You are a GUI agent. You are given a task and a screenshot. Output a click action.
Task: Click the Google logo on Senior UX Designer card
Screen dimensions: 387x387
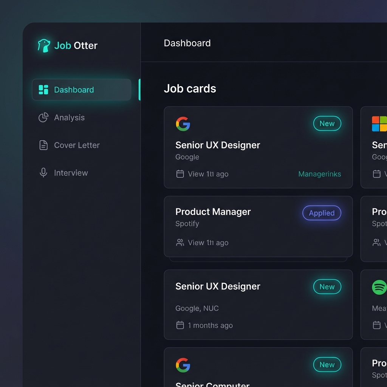click(x=183, y=124)
